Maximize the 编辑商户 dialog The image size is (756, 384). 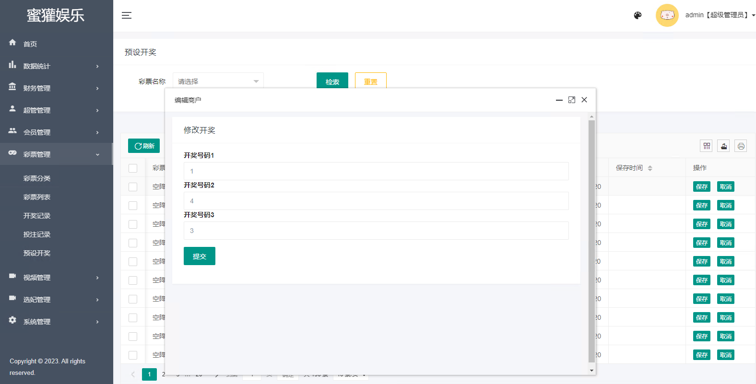tap(571, 100)
